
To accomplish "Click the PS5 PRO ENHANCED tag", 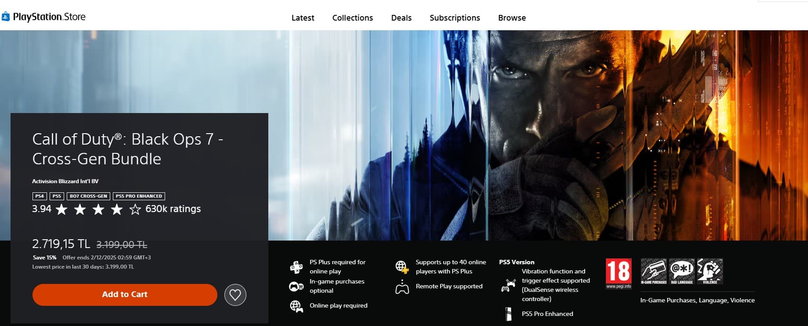I will point(139,196).
